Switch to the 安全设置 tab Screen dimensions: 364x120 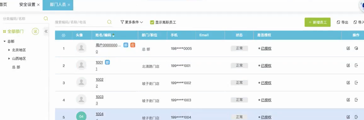[27, 5]
